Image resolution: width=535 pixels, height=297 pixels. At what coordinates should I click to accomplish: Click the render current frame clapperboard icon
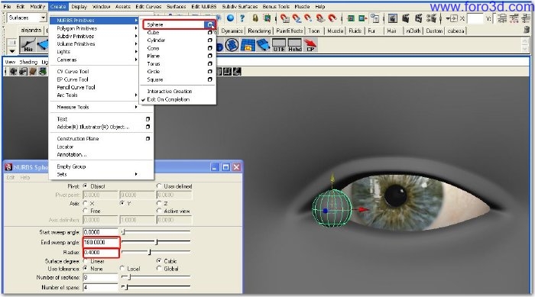pos(405,18)
